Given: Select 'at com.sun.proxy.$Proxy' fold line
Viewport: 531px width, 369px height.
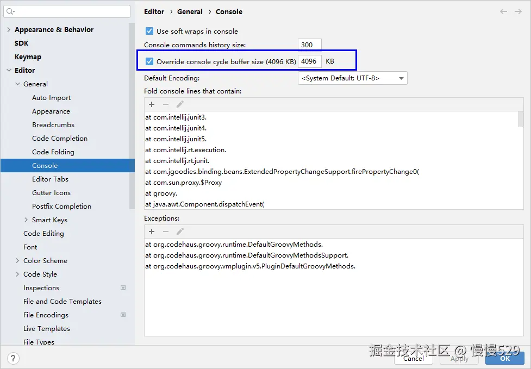Looking at the screenshot, I should (x=184, y=183).
